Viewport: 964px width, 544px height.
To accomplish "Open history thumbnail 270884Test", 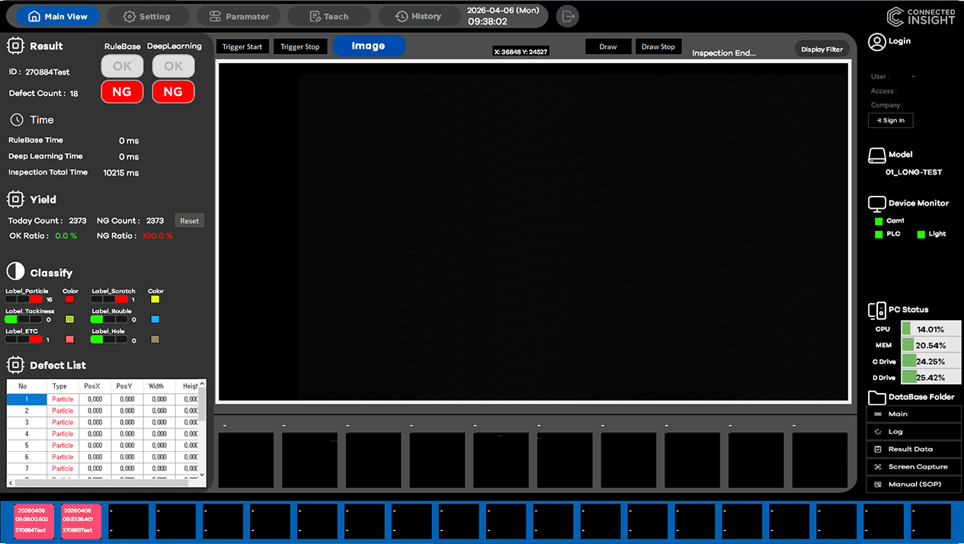I will coord(34,521).
